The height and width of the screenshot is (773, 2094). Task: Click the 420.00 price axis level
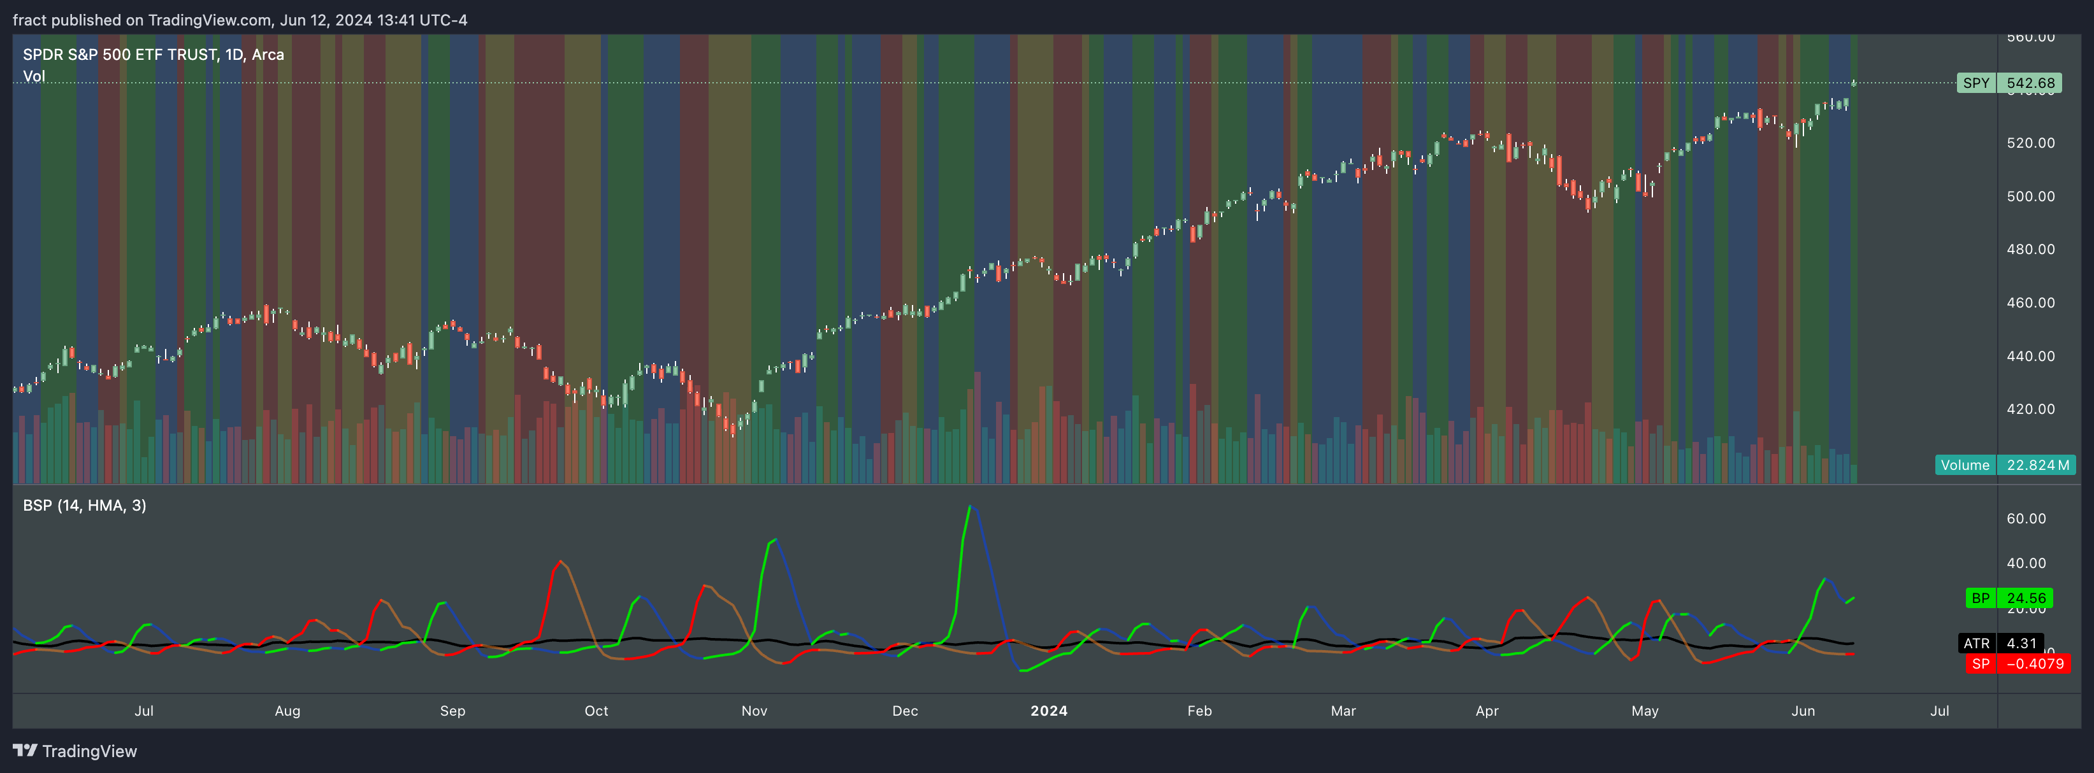(x=2030, y=409)
